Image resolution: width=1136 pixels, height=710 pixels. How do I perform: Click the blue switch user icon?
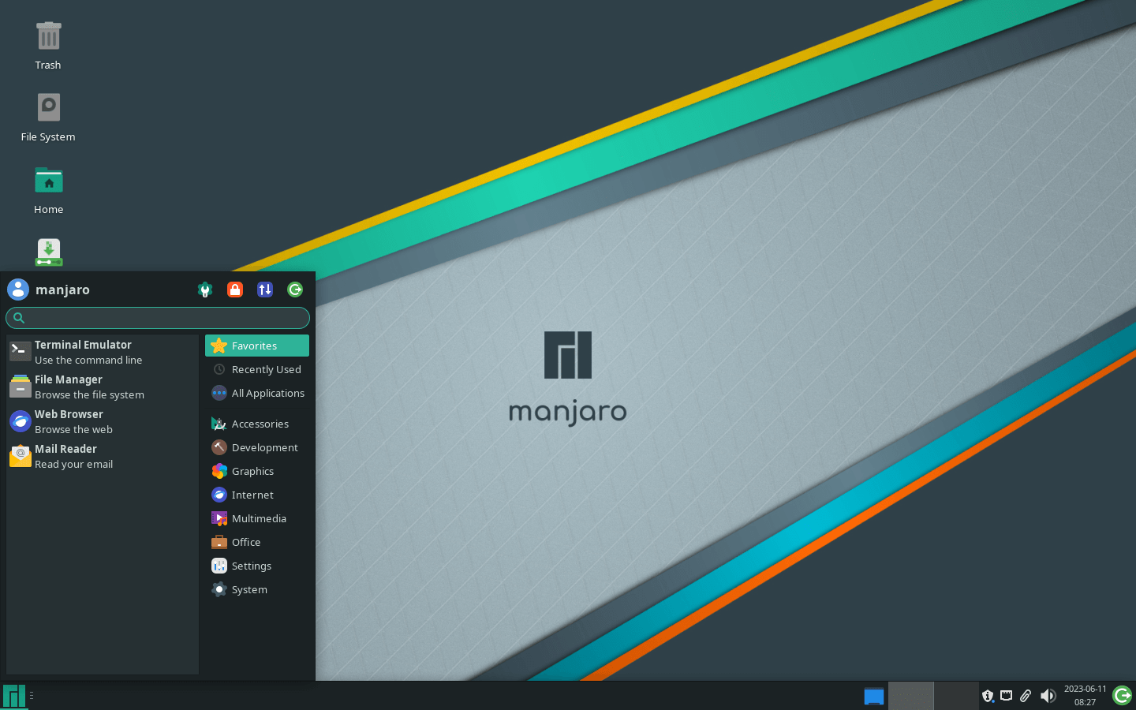[x=265, y=290]
